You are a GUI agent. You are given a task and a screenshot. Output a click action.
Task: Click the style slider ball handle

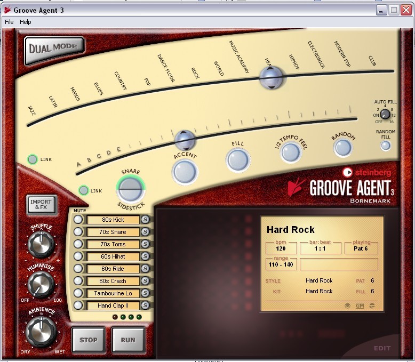(271, 77)
